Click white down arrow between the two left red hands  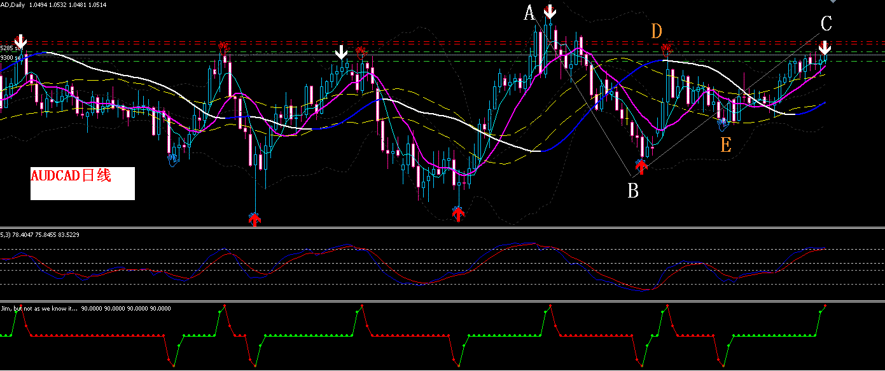pos(342,52)
